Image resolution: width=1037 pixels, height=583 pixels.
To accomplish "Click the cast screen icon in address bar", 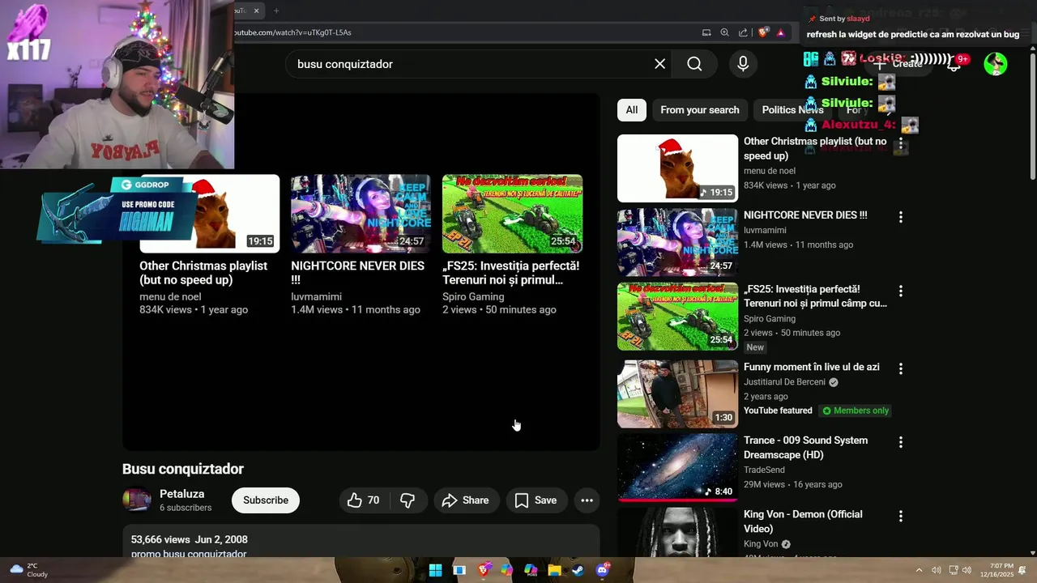I will [706, 32].
